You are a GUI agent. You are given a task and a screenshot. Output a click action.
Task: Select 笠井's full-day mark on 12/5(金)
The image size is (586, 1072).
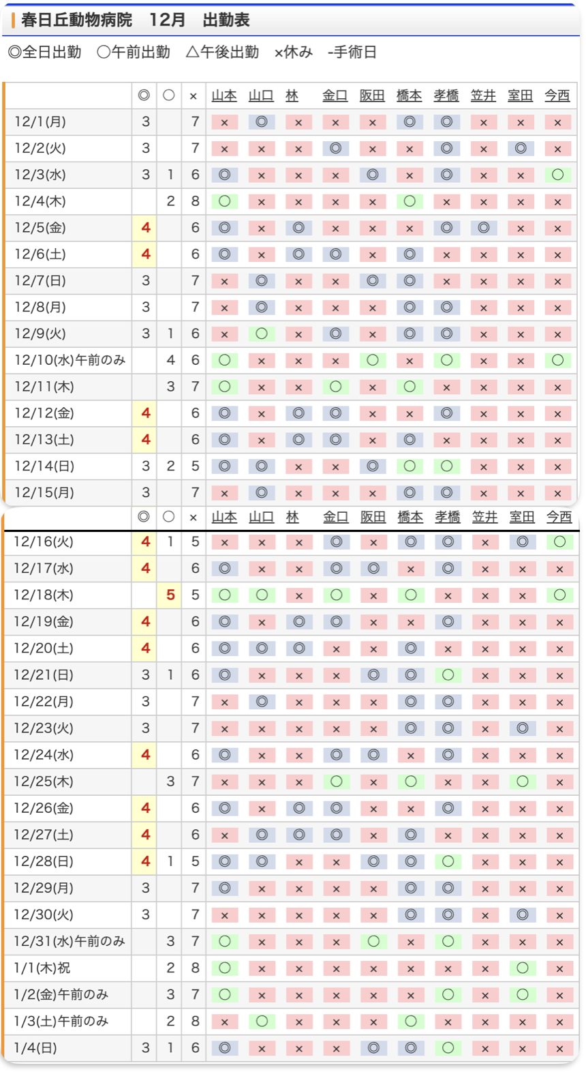(483, 228)
